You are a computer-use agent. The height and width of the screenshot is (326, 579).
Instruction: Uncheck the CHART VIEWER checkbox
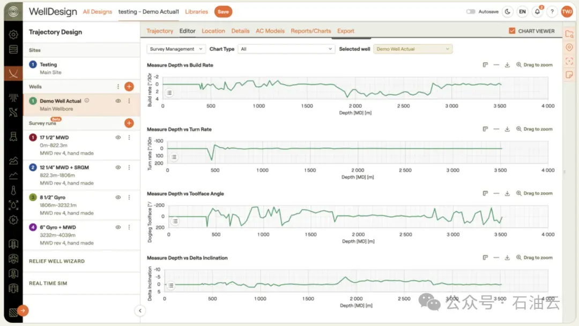512,31
